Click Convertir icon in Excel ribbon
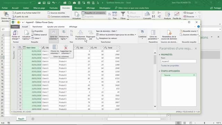This screenshot has height=125, width=222. point(147,14)
